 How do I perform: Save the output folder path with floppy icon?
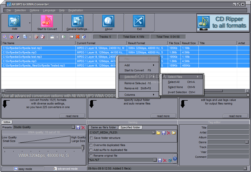coord(164,133)
